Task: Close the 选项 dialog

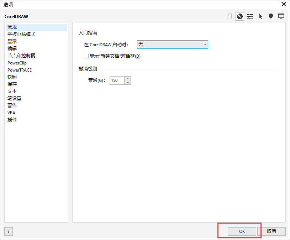Action: tap(284, 4)
